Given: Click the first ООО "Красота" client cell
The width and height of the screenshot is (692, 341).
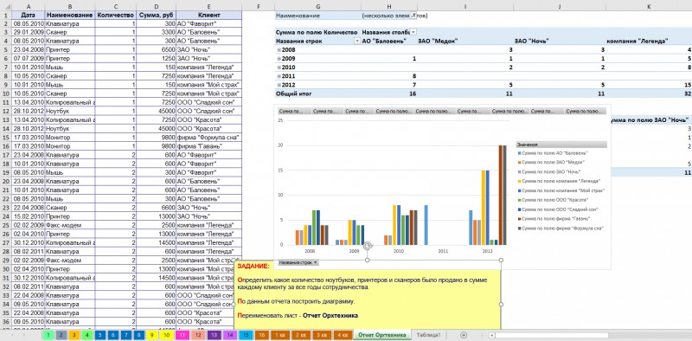Looking at the screenshot, I should point(208,119).
